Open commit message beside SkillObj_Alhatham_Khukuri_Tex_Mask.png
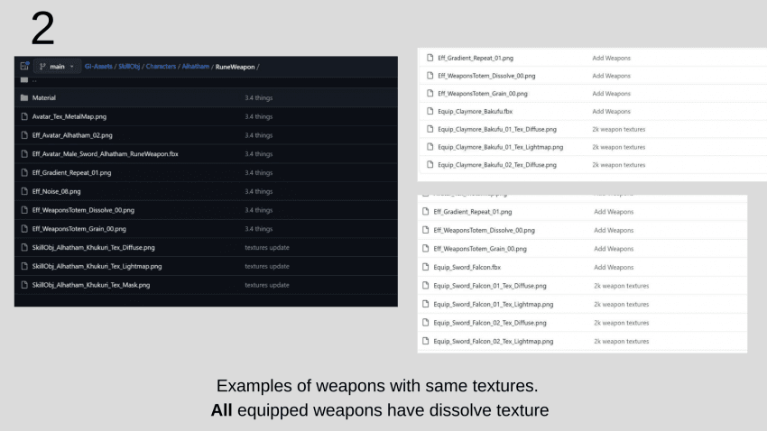 click(x=266, y=285)
